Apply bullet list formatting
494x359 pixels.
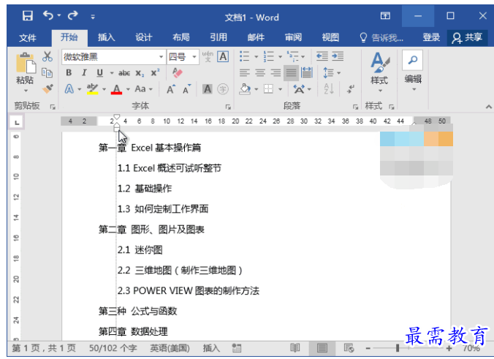coord(245,56)
